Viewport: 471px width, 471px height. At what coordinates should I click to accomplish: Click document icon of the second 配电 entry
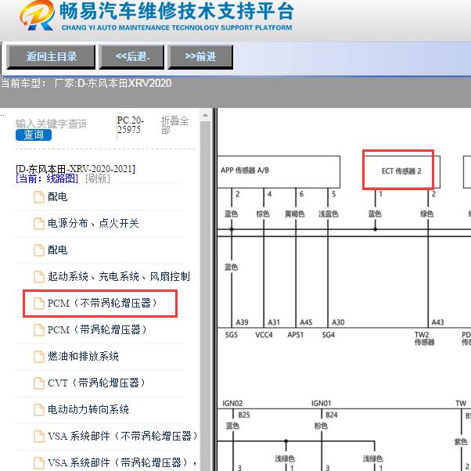pyautogui.click(x=39, y=250)
